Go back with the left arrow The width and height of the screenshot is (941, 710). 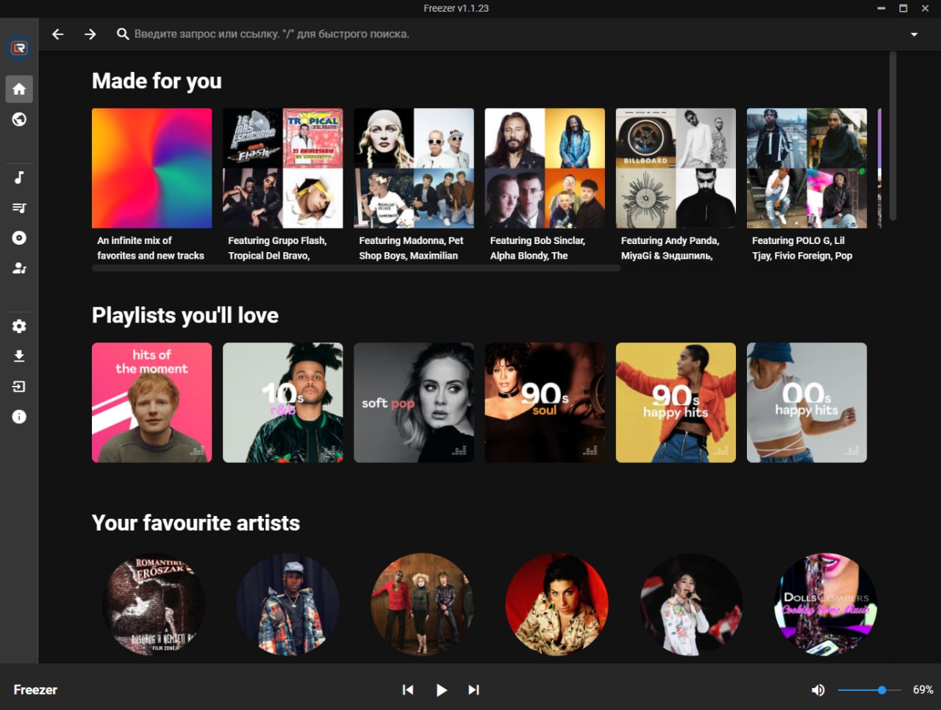[x=58, y=34]
